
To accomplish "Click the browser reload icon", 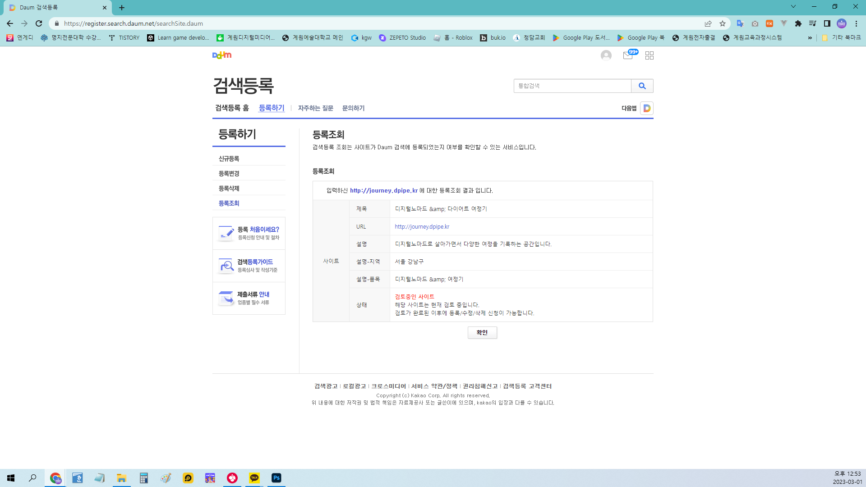I will (x=39, y=23).
